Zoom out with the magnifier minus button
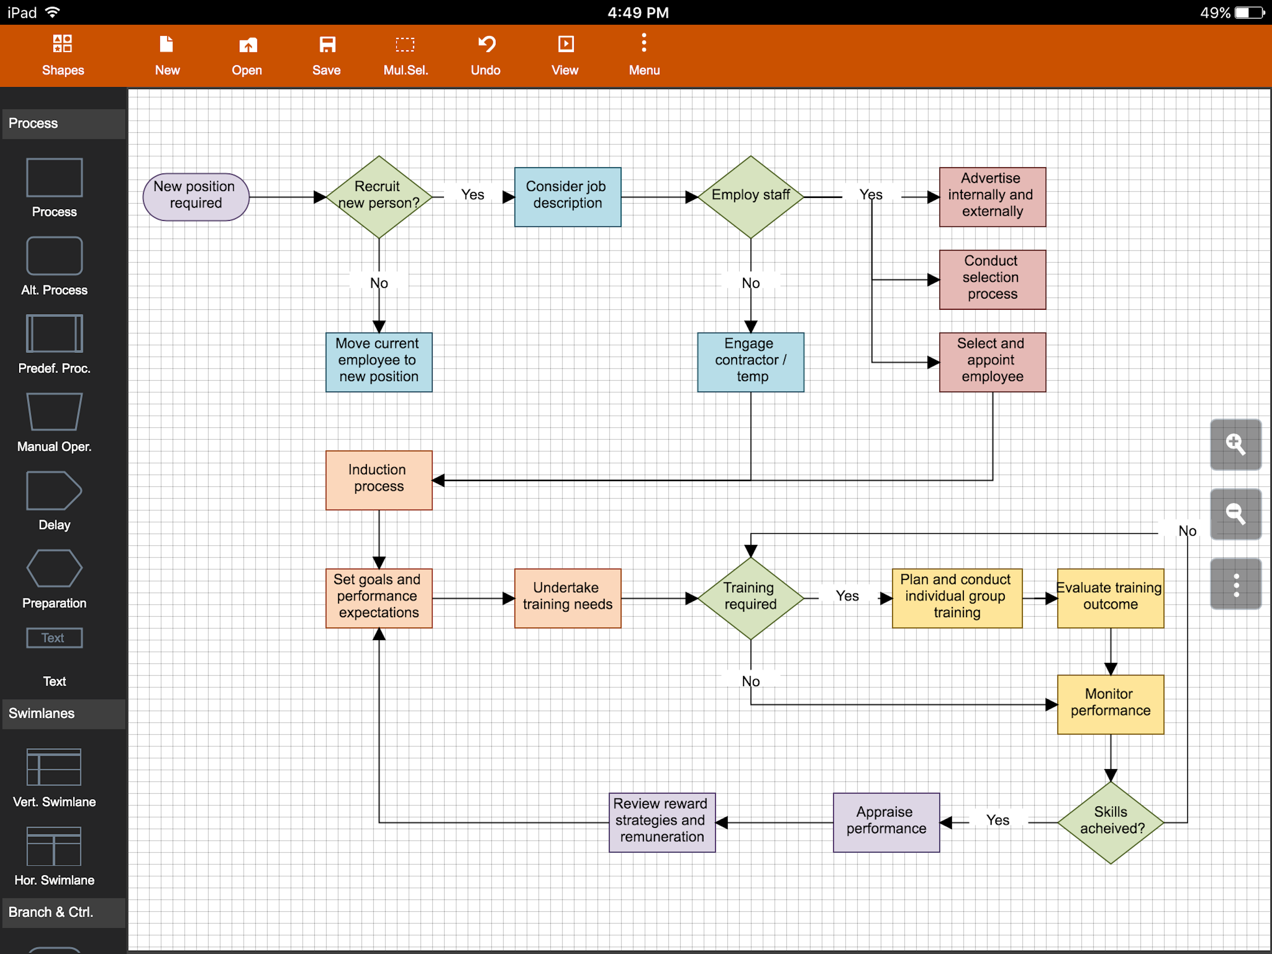The image size is (1272, 954). click(1236, 514)
